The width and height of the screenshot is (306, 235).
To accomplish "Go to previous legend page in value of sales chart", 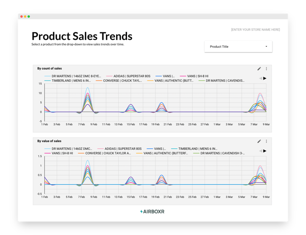I will click(261, 151).
